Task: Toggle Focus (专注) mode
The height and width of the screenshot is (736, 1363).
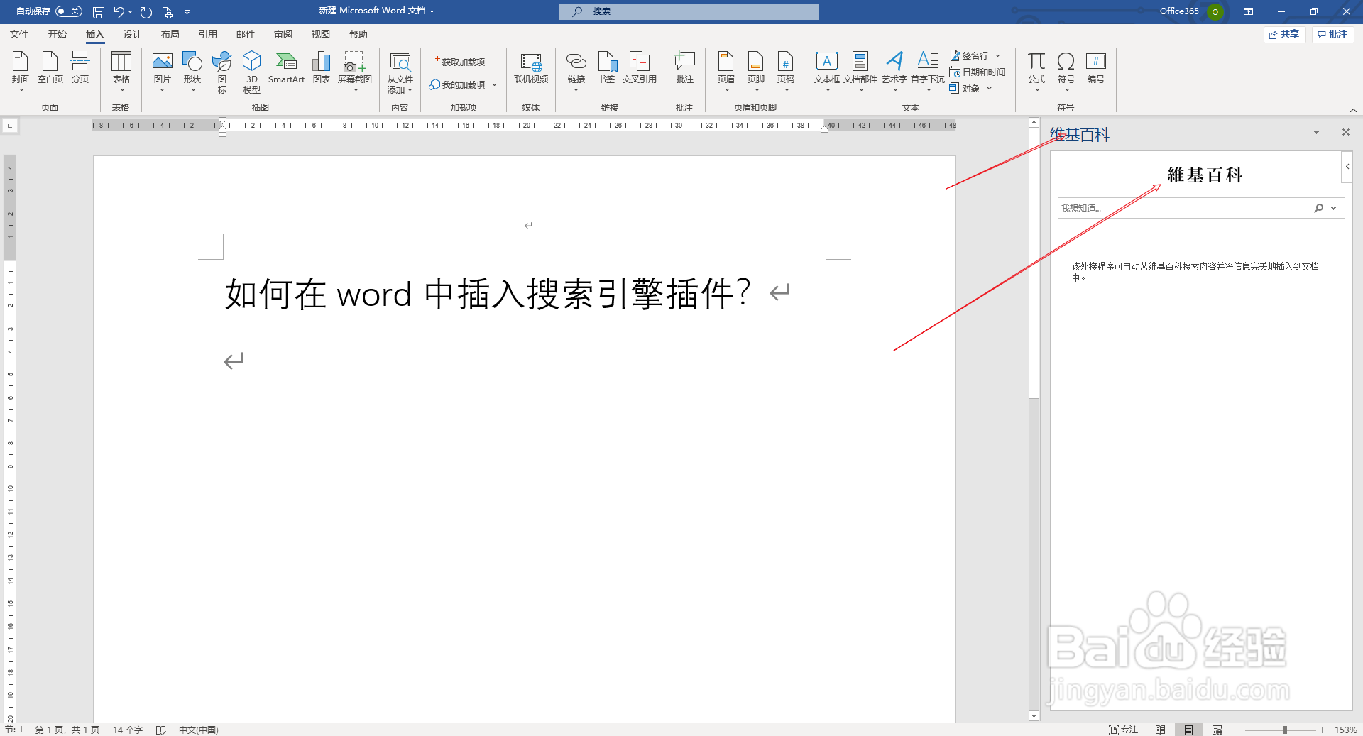Action: (1123, 730)
